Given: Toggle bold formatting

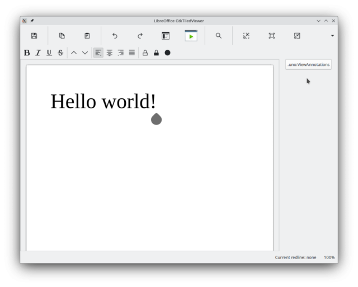Looking at the screenshot, I should (27, 53).
